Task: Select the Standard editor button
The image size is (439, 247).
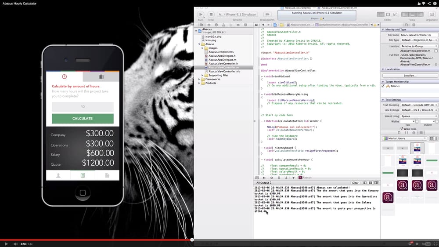Action: pyautogui.click(x=380, y=15)
